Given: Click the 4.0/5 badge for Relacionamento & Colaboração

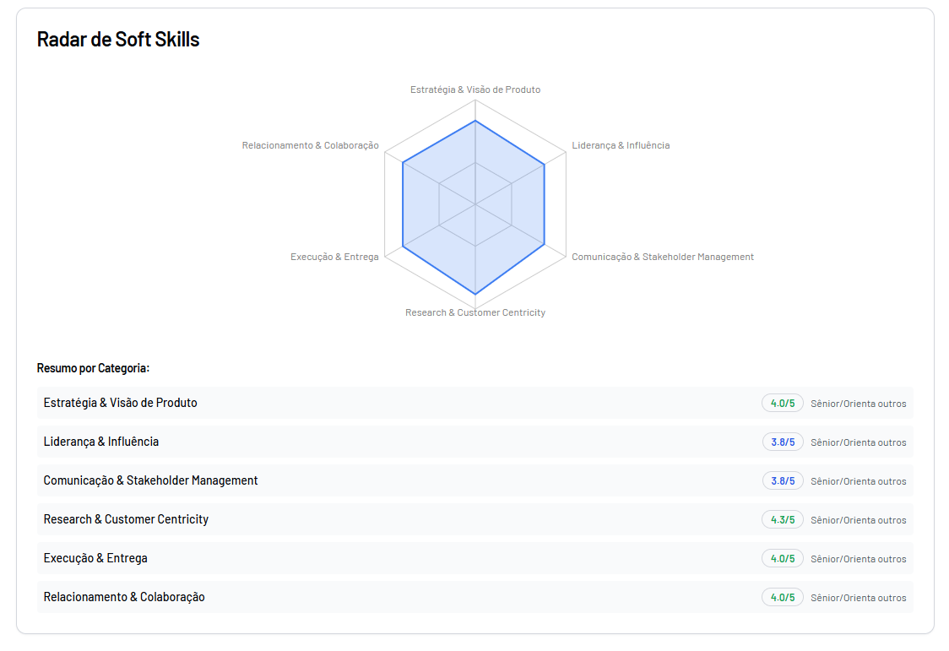Looking at the screenshot, I should (x=782, y=597).
